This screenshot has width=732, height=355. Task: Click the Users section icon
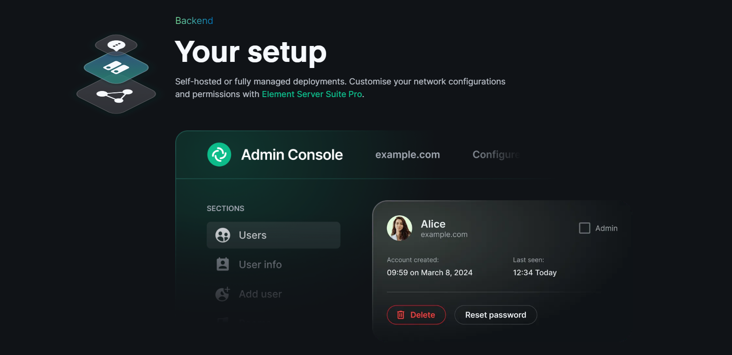click(223, 235)
